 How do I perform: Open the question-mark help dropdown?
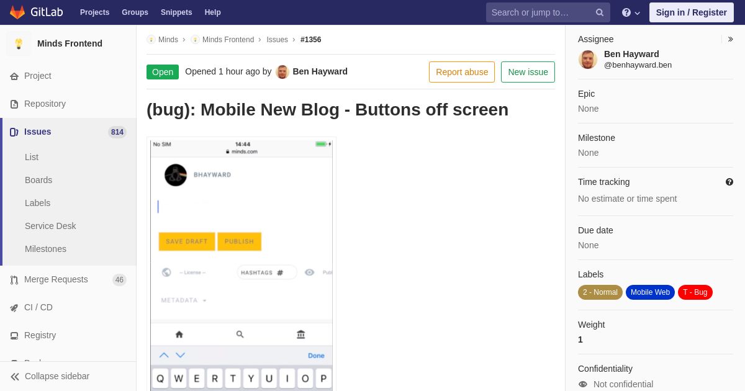coord(631,12)
